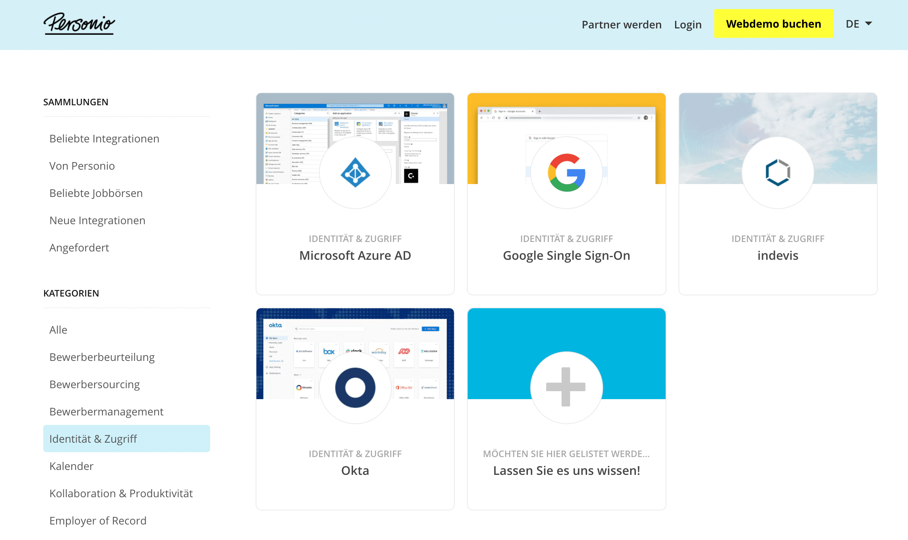Click Identität & Zugriff label above indevis
Screen dimensions: 908x540
pos(778,239)
